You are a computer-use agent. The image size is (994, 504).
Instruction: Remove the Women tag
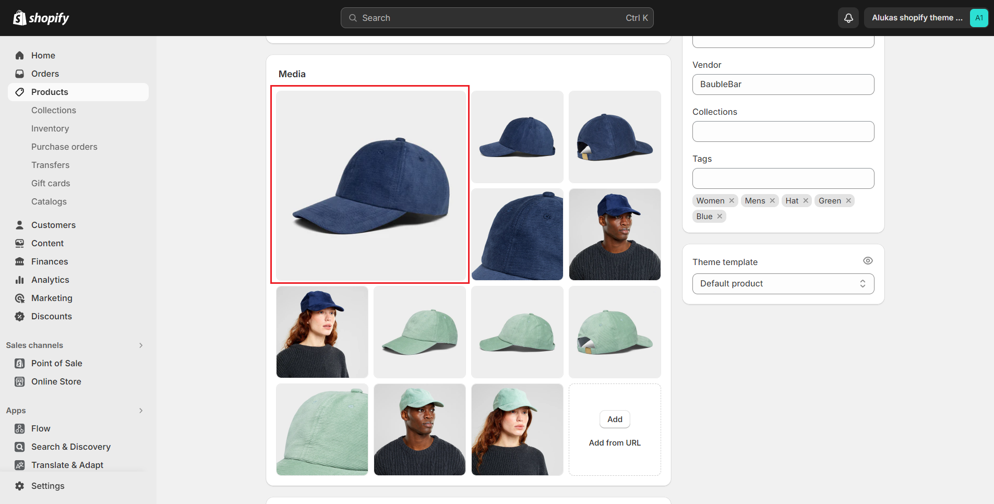(x=732, y=201)
